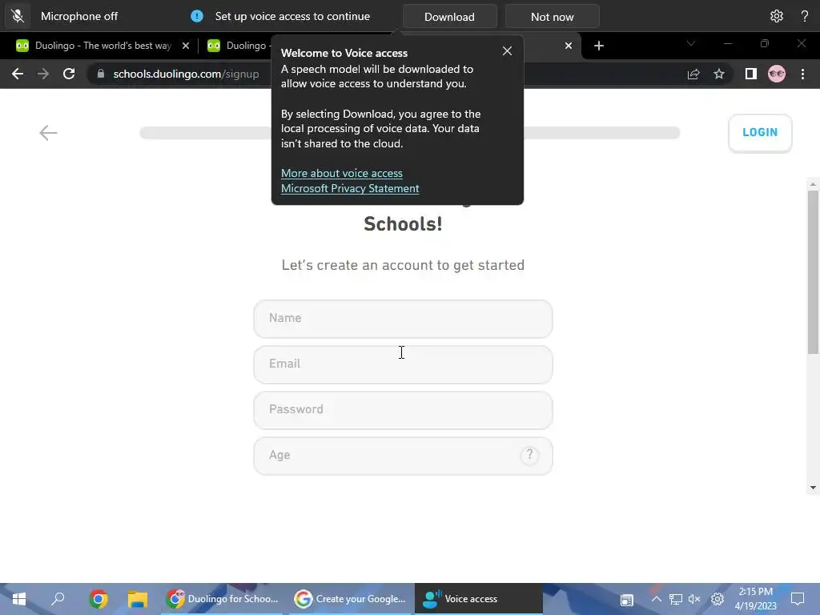Viewport: 820px width, 615px height.
Task: Open a new browser tab
Action: [x=599, y=46]
